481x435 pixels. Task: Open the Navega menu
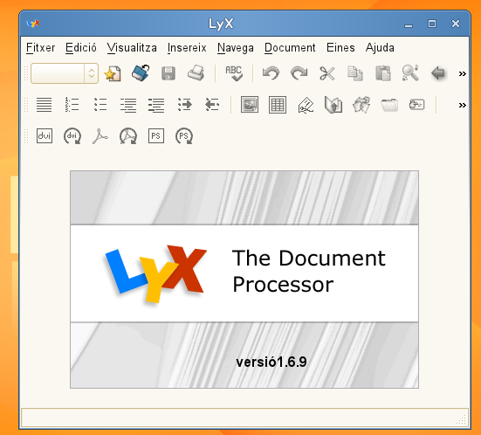click(236, 47)
